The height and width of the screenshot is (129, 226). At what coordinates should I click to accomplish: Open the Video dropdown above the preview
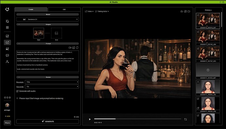pyautogui.click(x=89, y=11)
